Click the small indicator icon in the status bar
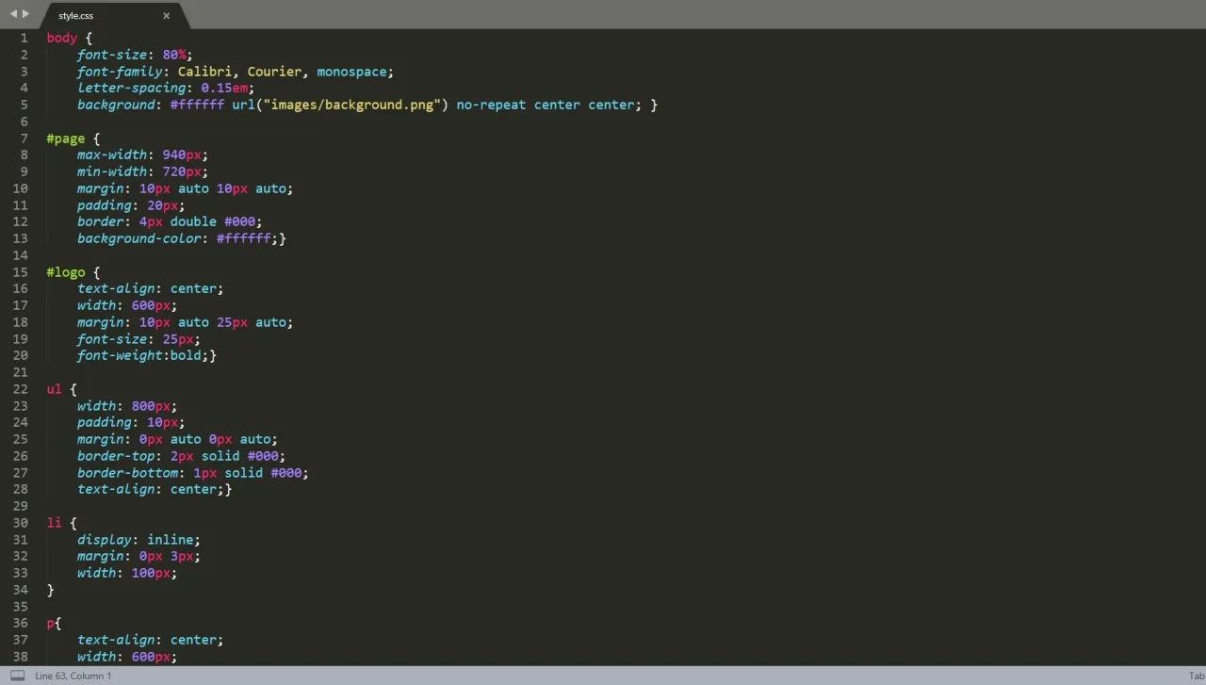 [x=16, y=676]
